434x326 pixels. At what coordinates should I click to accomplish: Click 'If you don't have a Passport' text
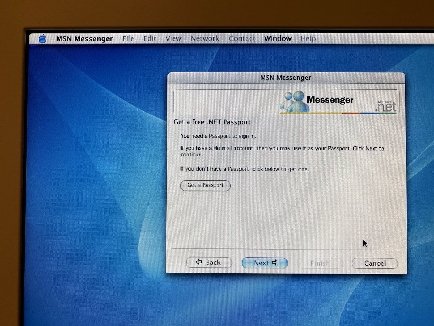click(x=244, y=169)
